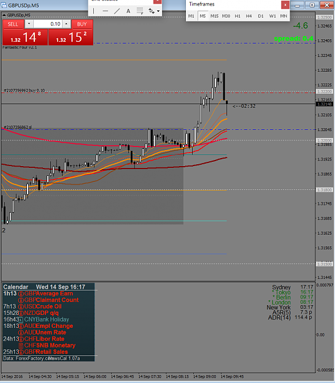Image resolution: width=335 pixels, height=383 pixels.
Task: Increase lot volume with up arrow
Action: click(66, 24)
